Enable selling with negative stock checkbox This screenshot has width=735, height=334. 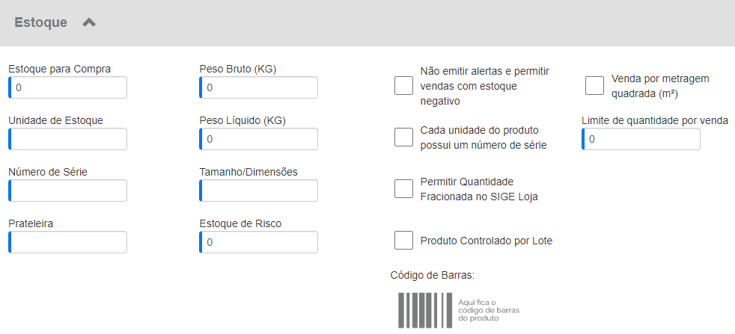pos(403,86)
